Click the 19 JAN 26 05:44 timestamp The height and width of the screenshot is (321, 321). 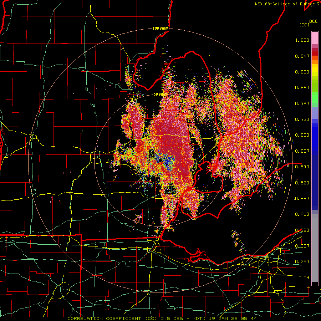pos(233,319)
